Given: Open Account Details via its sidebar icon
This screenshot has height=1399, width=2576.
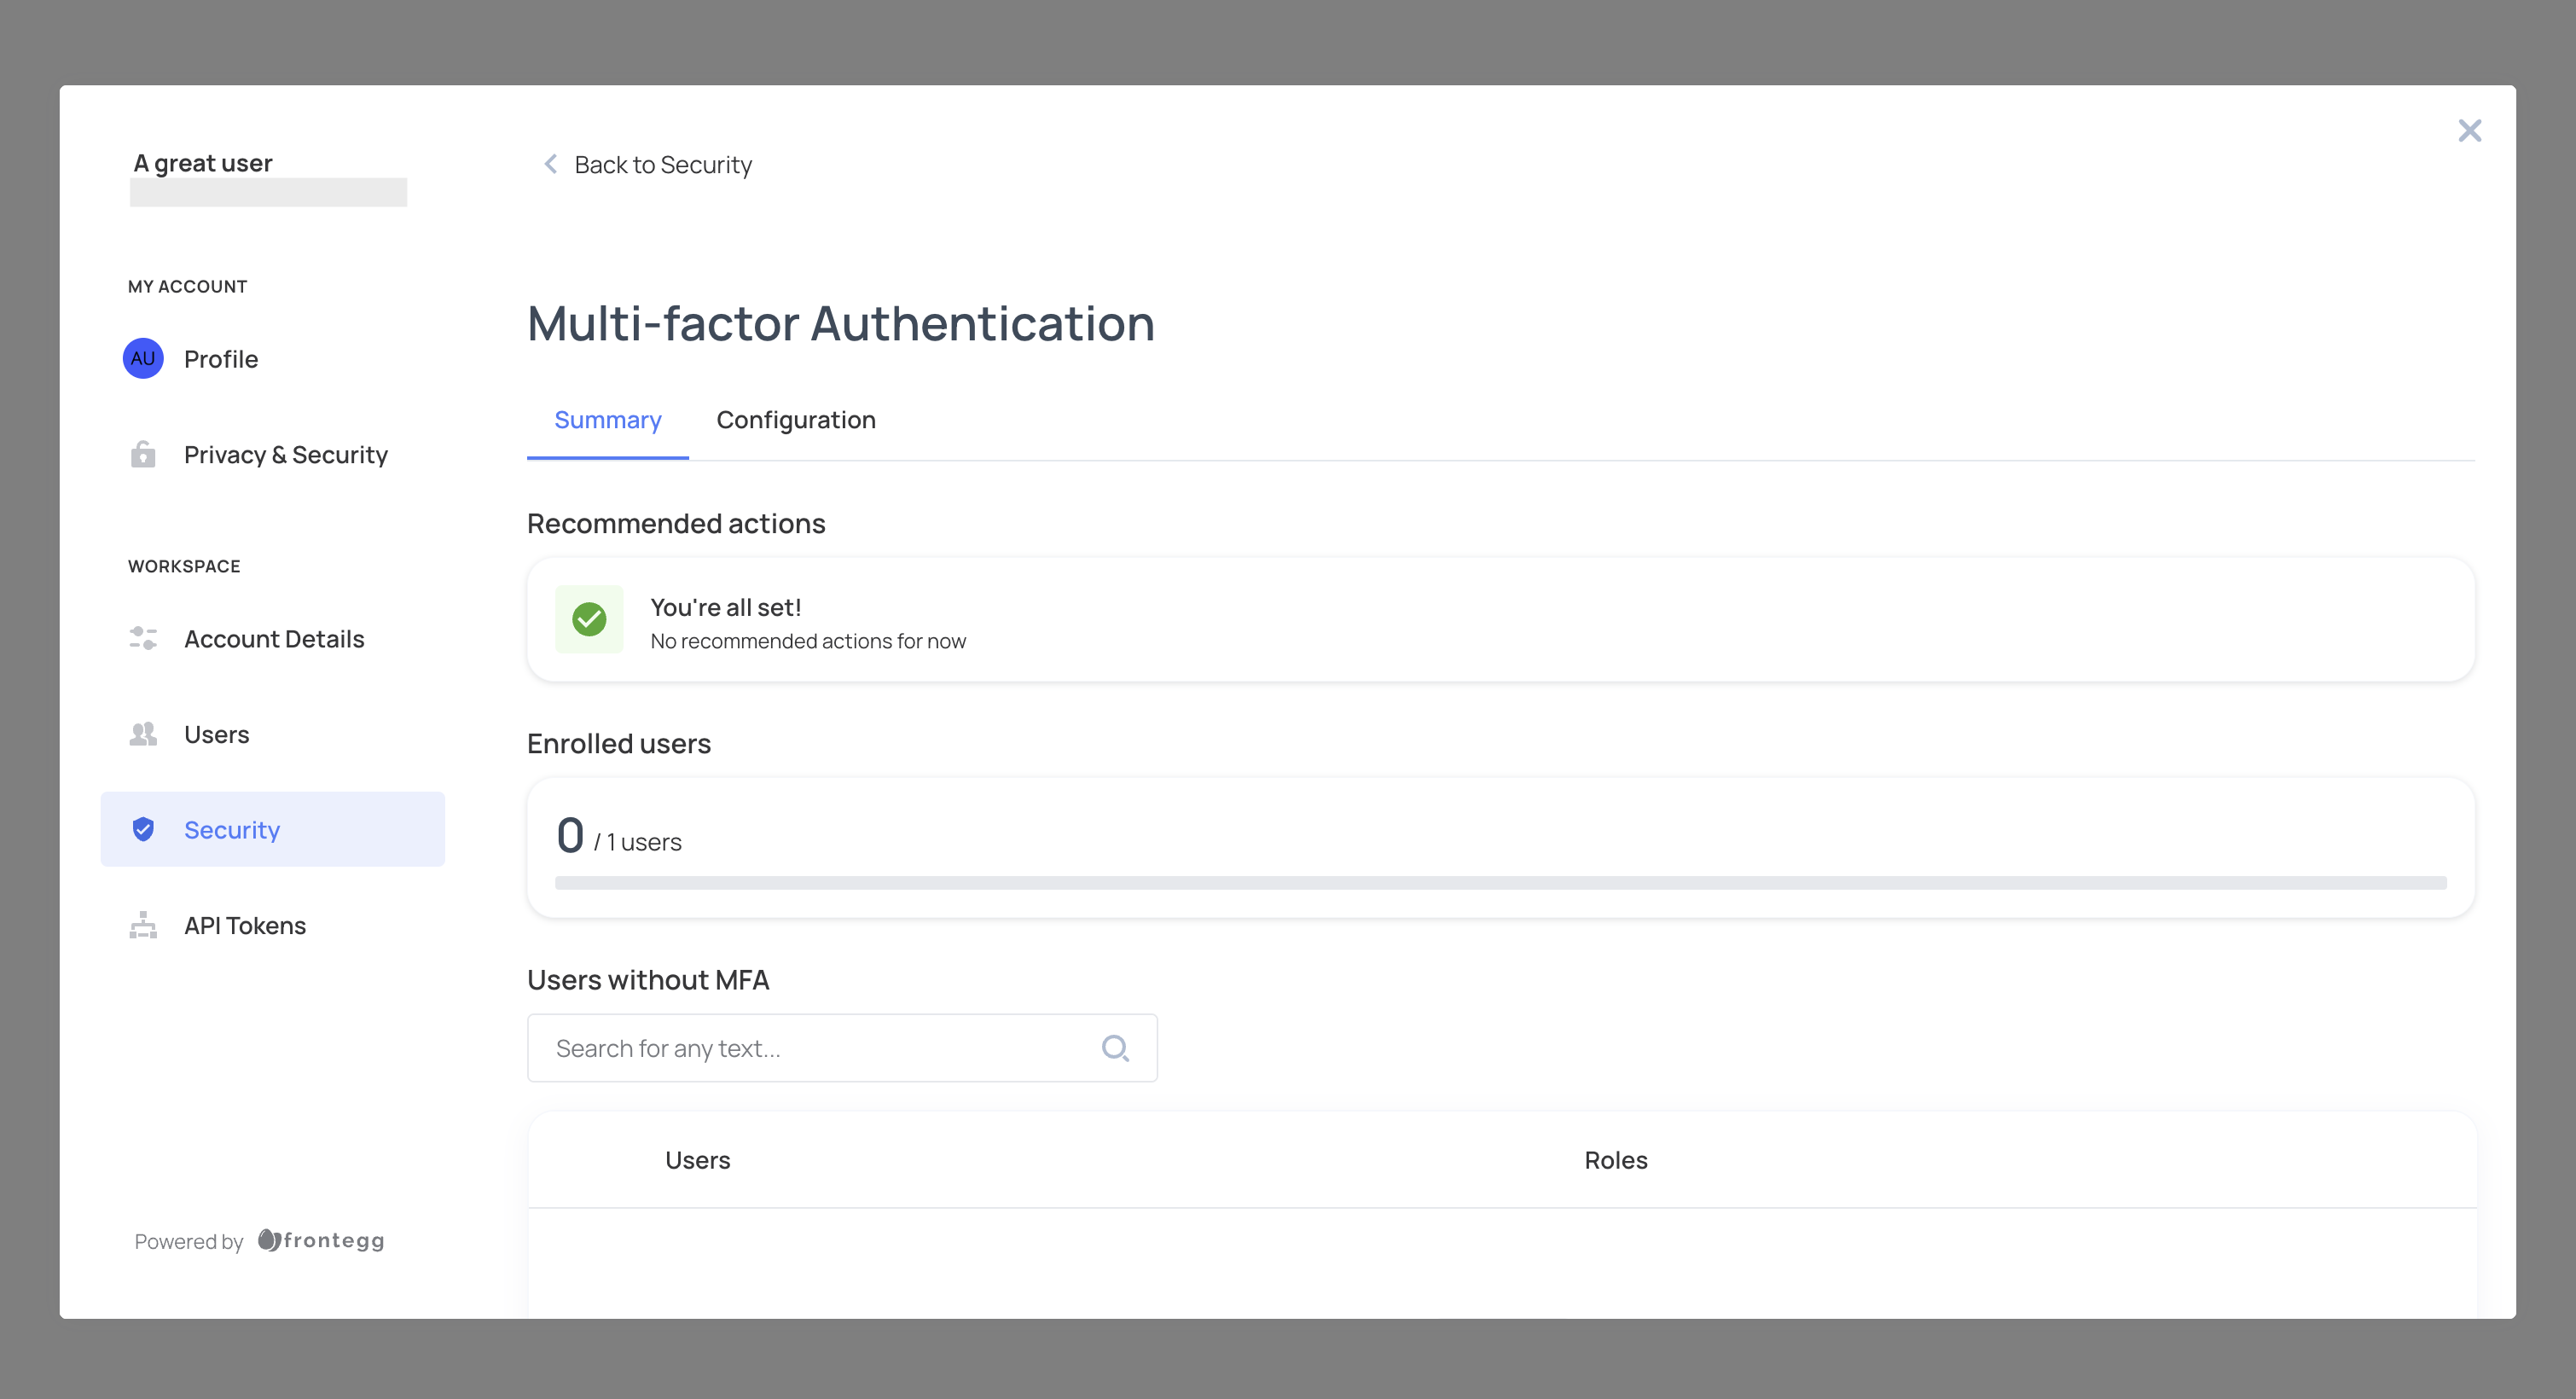Looking at the screenshot, I should pos(143,638).
